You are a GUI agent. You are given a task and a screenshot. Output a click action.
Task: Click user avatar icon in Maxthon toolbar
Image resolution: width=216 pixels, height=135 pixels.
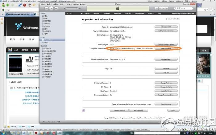[3, 5]
